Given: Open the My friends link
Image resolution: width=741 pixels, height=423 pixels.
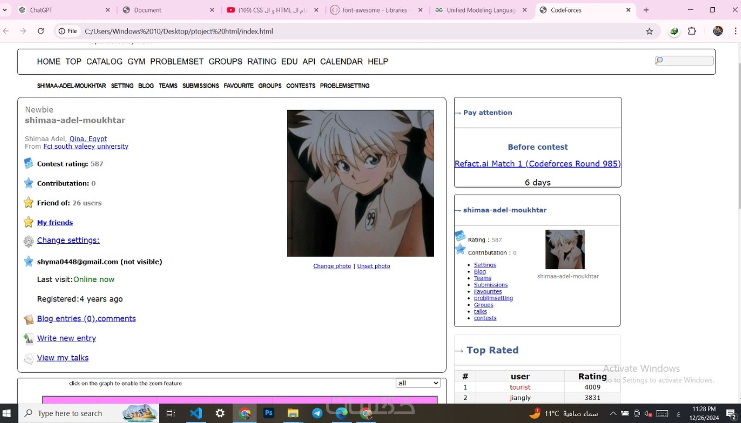Looking at the screenshot, I should (x=55, y=222).
